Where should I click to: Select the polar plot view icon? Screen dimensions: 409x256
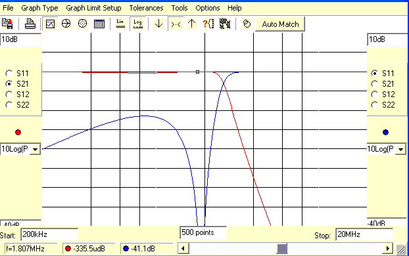82,24
